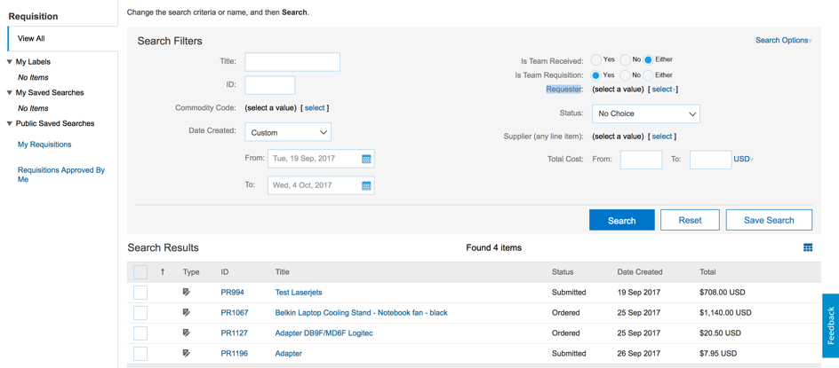This screenshot has height=368, width=839.
Task: Check the box for PR994
Action: (140, 293)
